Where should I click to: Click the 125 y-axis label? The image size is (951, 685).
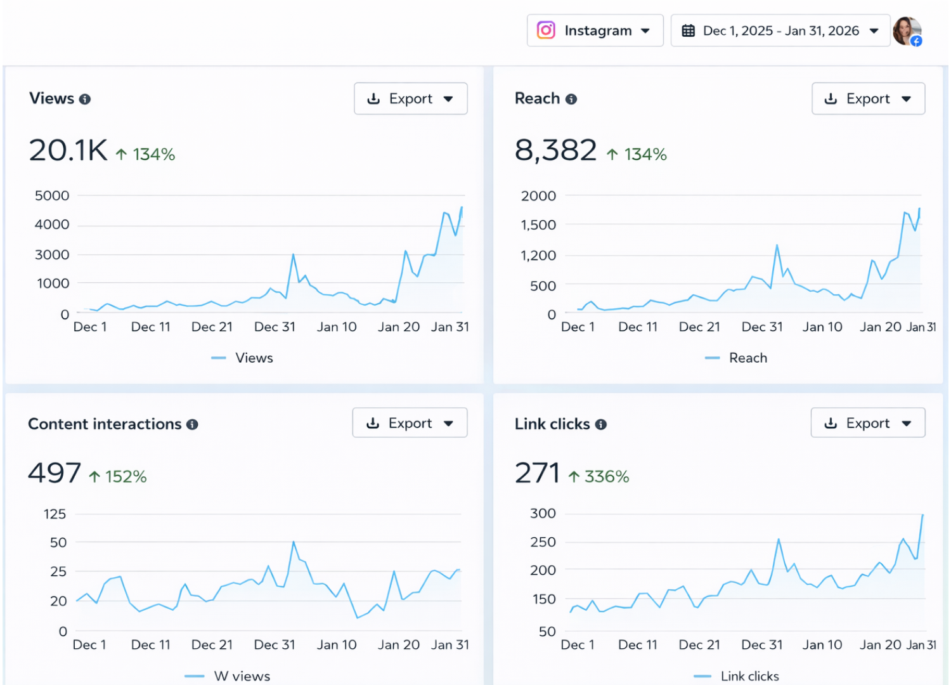[55, 514]
